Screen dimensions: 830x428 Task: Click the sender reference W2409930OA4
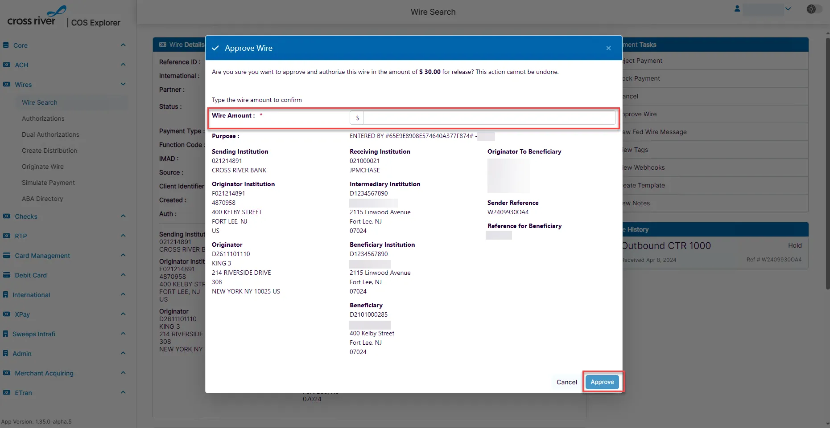pos(508,212)
